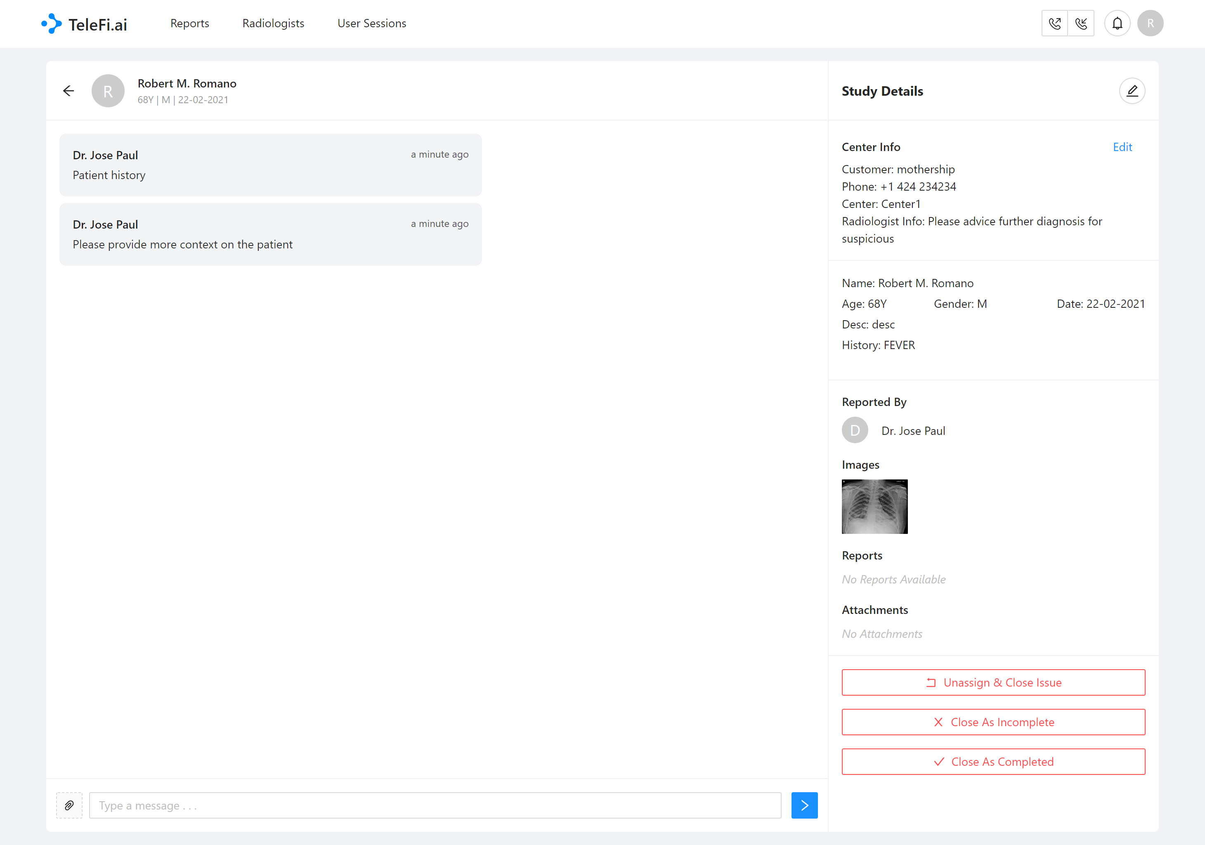Click the attachment paperclip icon in message bar
The width and height of the screenshot is (1205, 845).
coord(70,806)
